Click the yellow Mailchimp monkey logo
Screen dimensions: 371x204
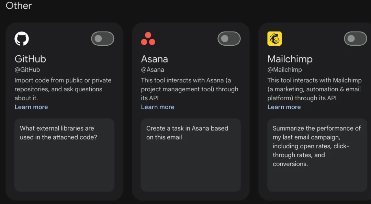point(274,38)
